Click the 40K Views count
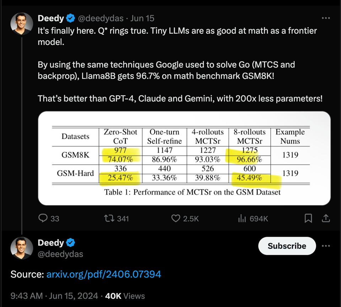341x307 pixels. click(125, 296)
